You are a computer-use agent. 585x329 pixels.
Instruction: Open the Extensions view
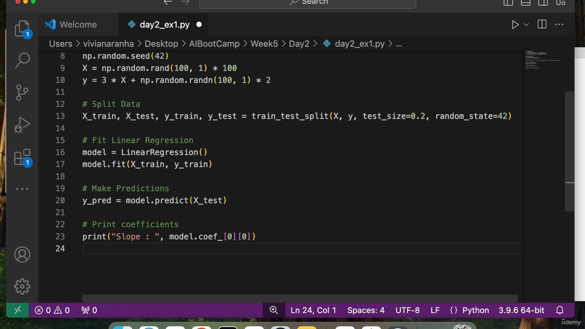click(22, 158)
